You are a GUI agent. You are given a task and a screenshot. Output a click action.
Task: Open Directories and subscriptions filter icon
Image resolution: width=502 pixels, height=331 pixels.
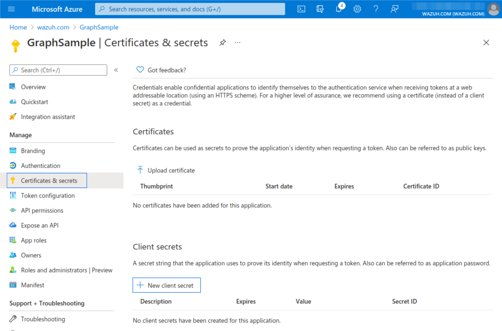pos(320,9)
